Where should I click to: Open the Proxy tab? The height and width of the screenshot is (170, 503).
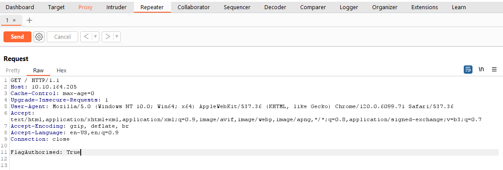(x=86, y=7)
